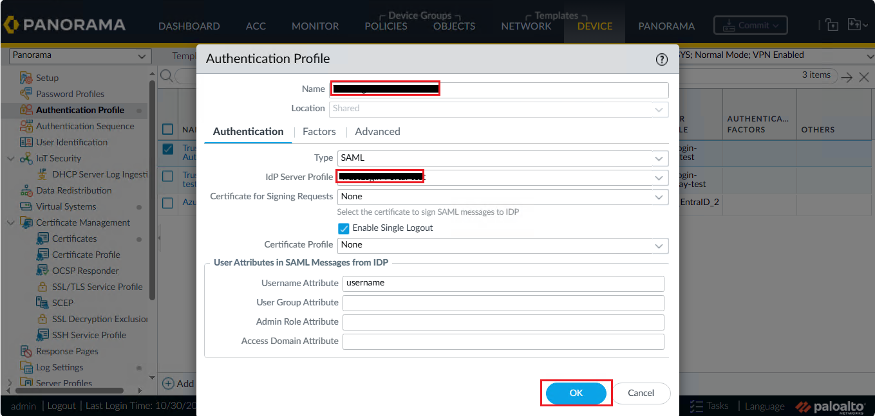Open SSL/TLS Service Profile
This screenshot has width=875, height=416.
[97, 287]
